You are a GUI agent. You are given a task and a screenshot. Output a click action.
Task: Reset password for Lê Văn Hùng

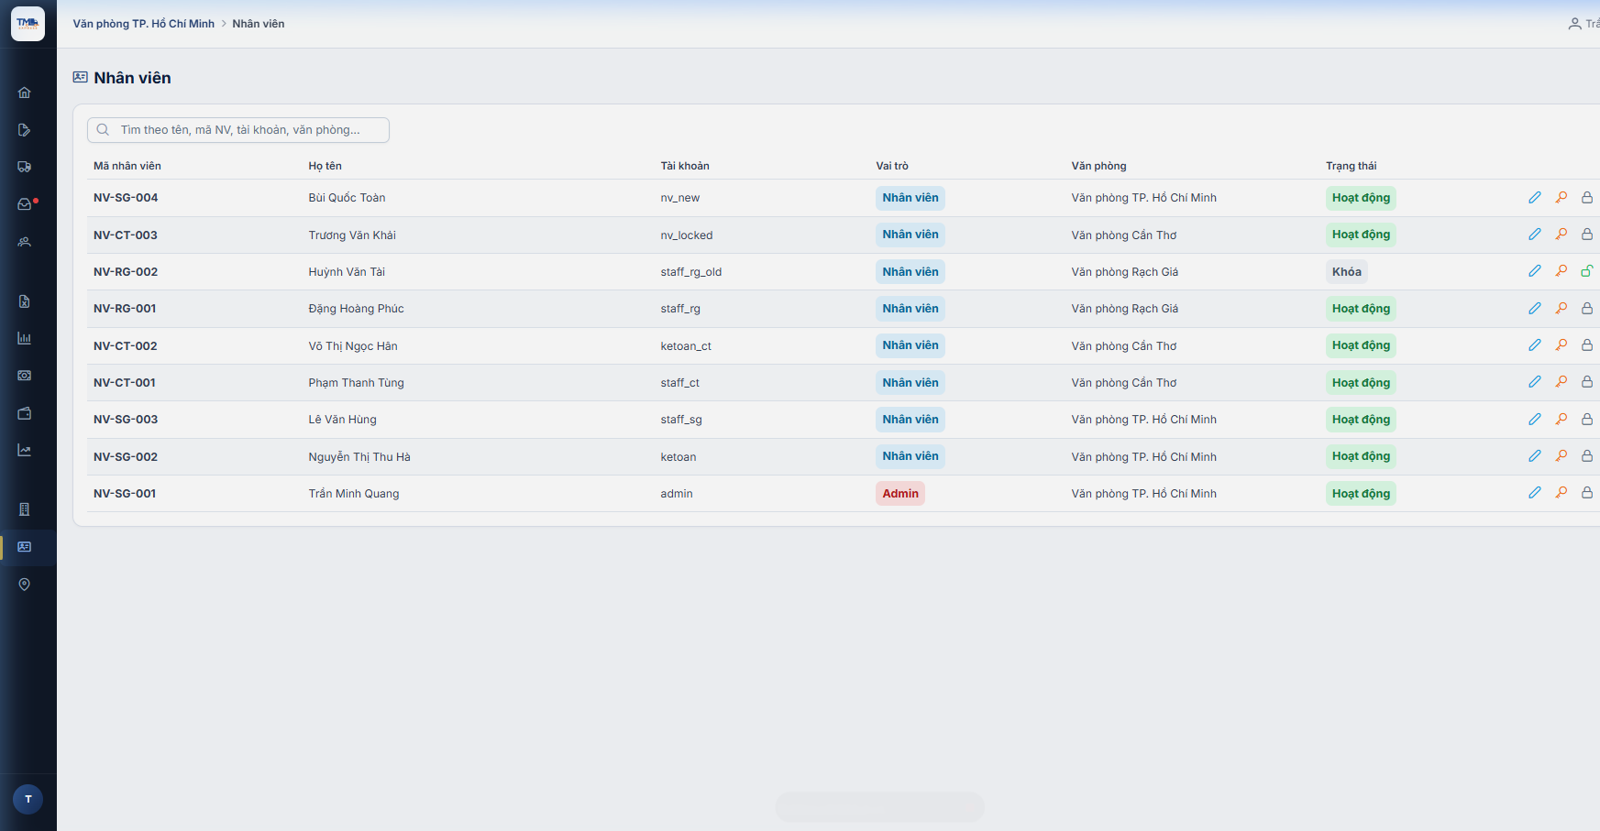(1561, 420)
